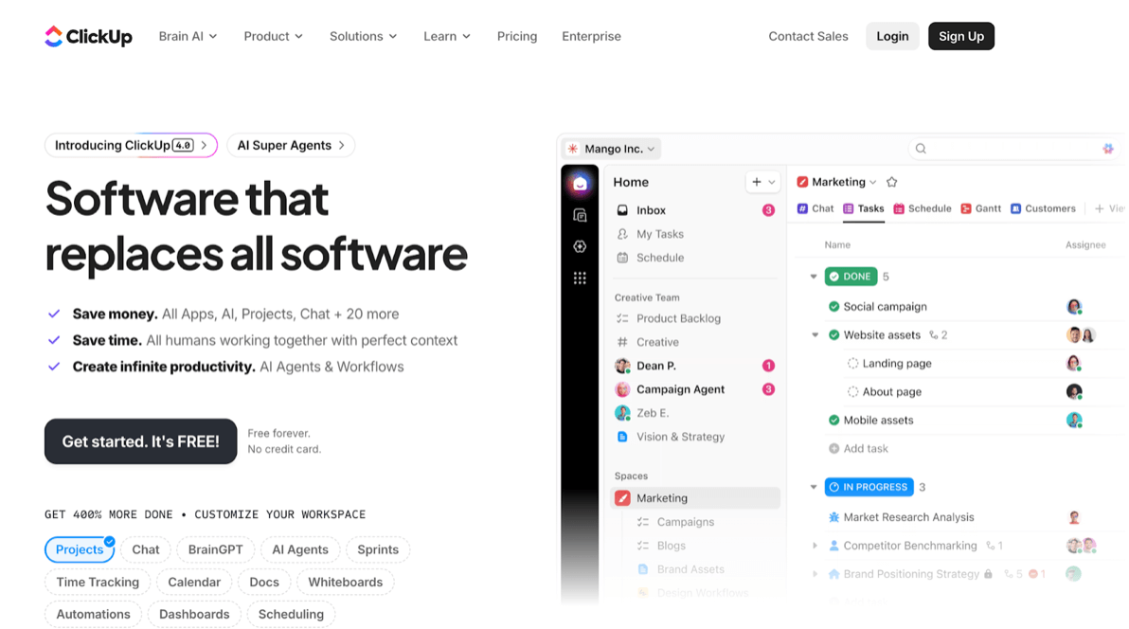Screen dimensions: 1129x629
Task: Click the My Tasks person icon
Action: point(623,234)
